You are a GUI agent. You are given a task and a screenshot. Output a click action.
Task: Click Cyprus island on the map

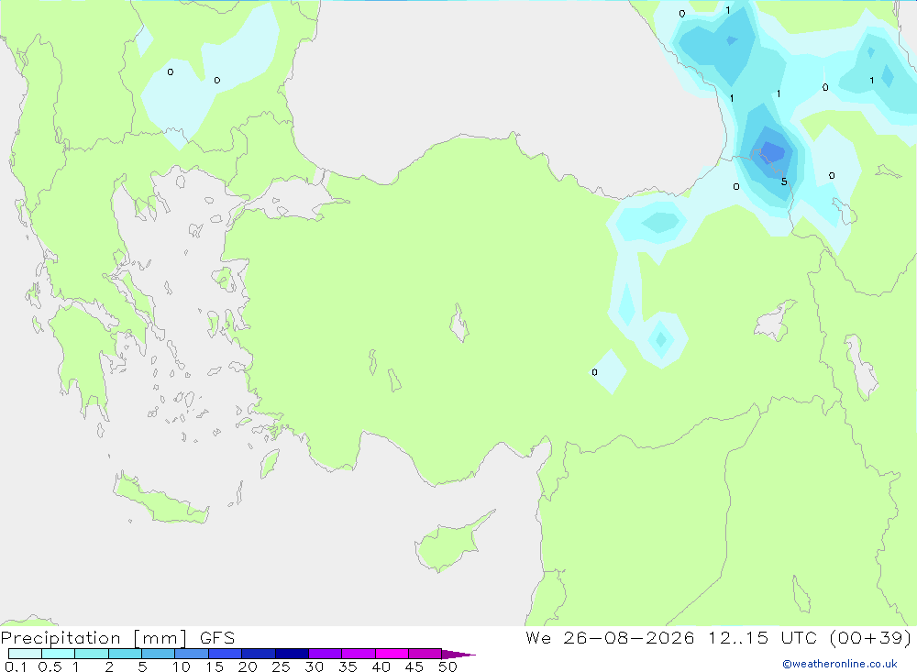[x=447, y=545]
